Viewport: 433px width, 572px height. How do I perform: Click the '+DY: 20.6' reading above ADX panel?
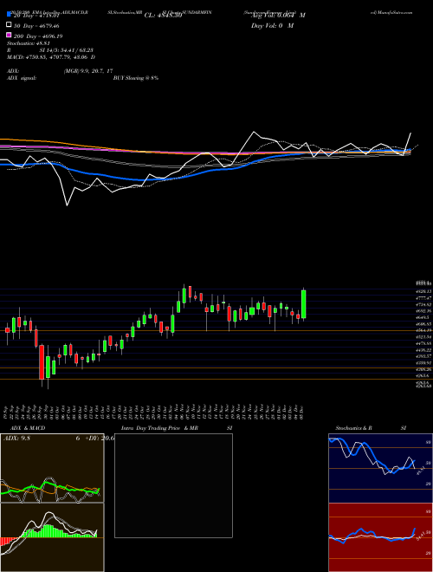100,439
